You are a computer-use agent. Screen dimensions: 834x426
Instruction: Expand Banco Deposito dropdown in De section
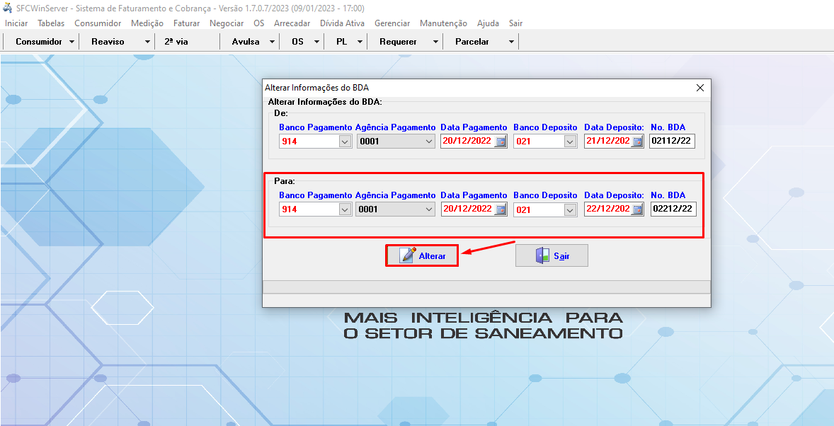571,142
